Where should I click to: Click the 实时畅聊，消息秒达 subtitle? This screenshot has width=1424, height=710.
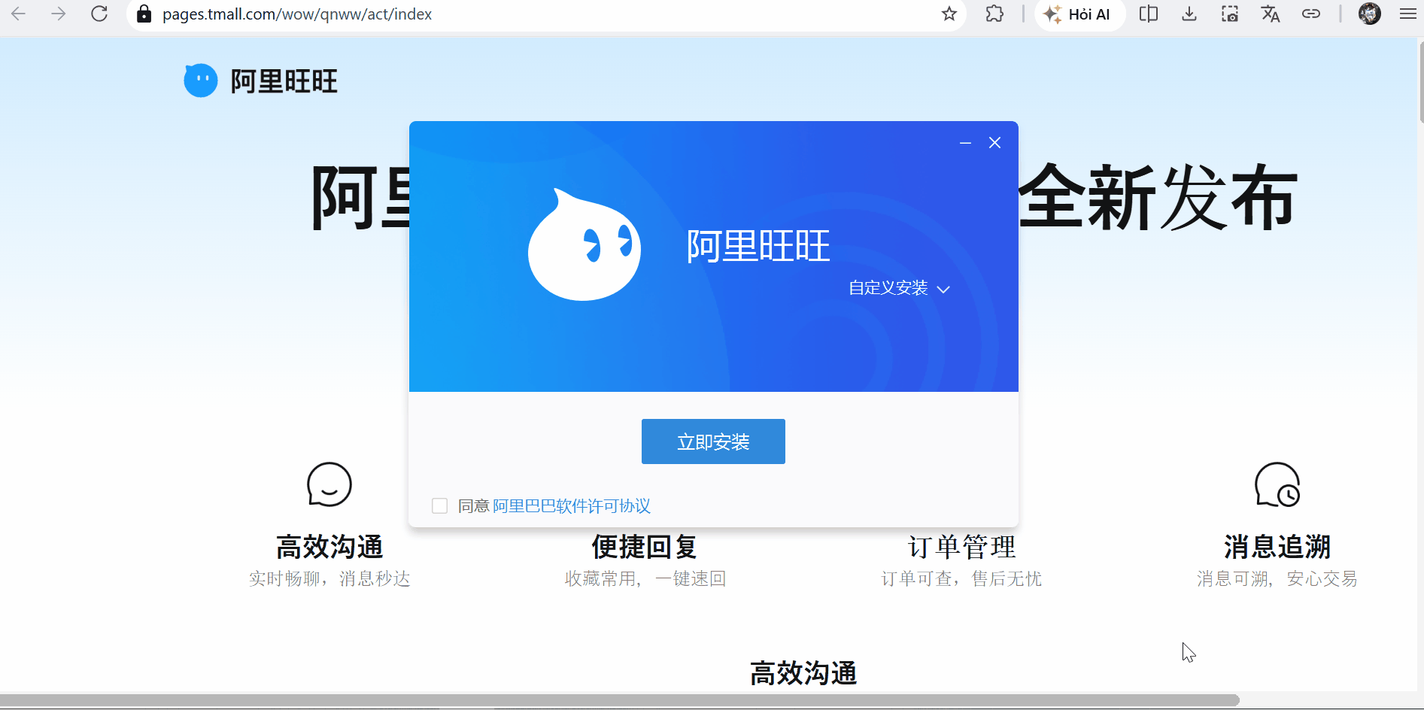(329, 578)
